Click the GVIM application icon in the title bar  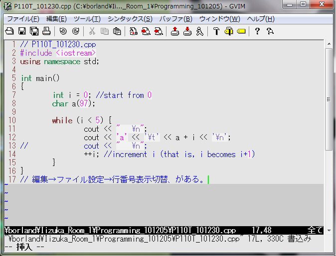pos(7,6)
